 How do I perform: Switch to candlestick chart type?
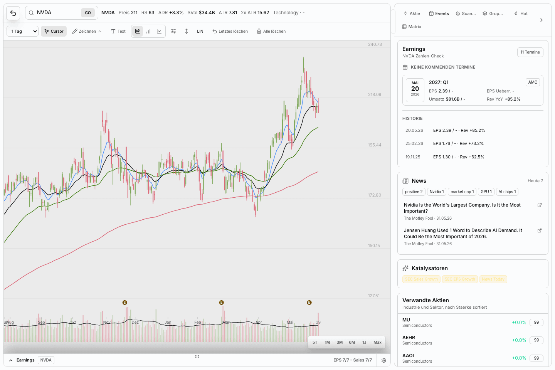tap(138, 31)
